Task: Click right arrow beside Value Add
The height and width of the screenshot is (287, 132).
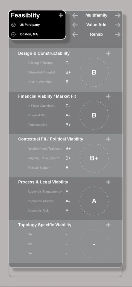Action: [x=118, y=25]
